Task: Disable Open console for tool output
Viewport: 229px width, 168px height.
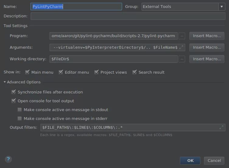Action: pos(14,101)
